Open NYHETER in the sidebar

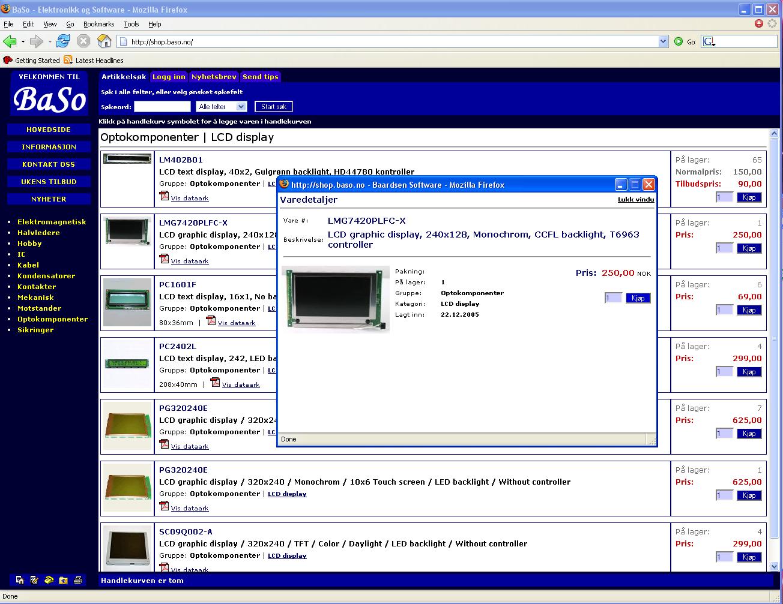point(49,199)
